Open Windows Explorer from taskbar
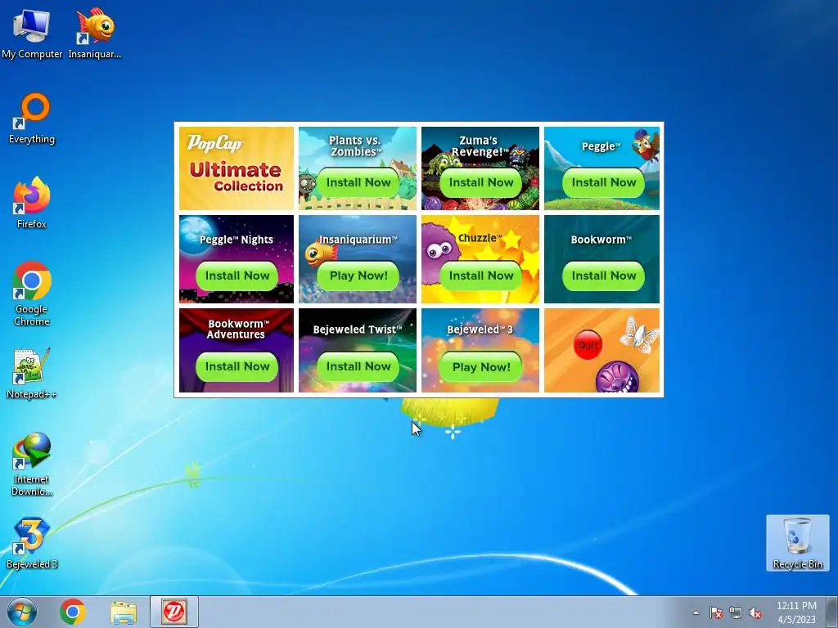This screenshot has height=628, width=838. click(124, 612)
